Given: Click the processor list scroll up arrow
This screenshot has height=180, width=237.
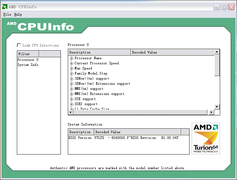Looking at the screenshot, I should click(x=217, y=52).
